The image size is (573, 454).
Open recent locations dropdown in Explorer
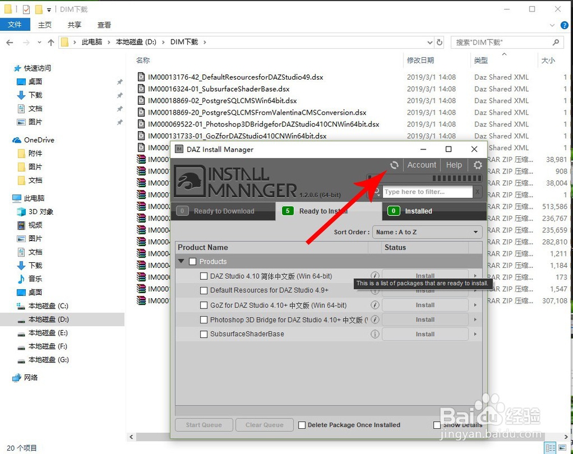(x=39, y=42)
